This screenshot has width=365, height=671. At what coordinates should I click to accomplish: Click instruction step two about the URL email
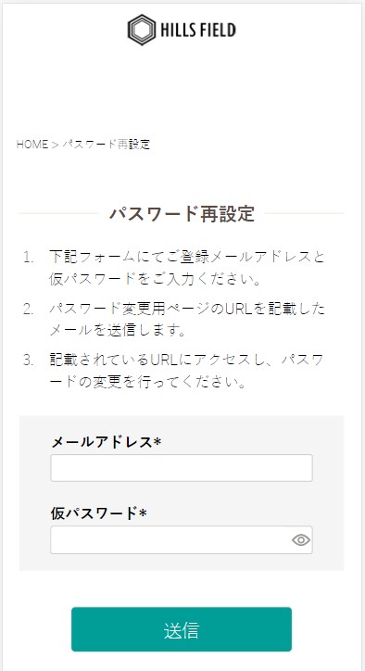pyautogui.click(x=186, y=319)
